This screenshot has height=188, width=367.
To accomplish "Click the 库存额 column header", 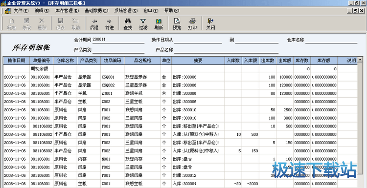I will [x=324, y=61].
